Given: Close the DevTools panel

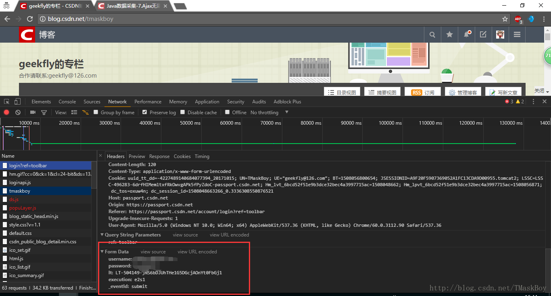Looking at the screenshot, I should click(545, 101).
